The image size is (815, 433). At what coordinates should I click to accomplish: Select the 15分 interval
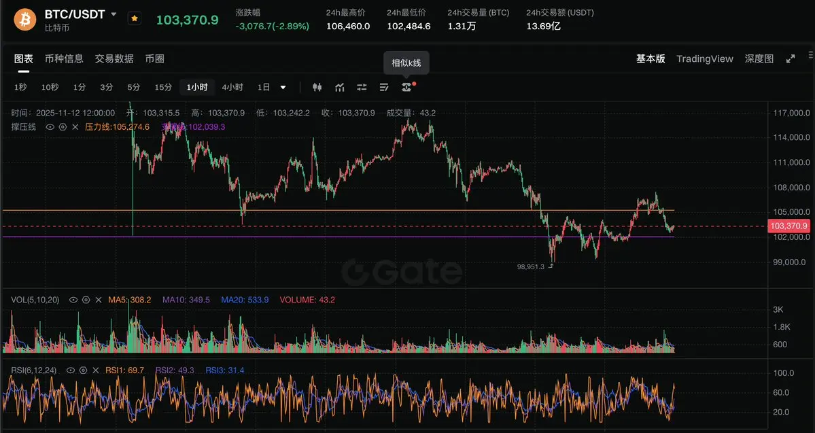[x=163, y=87]
